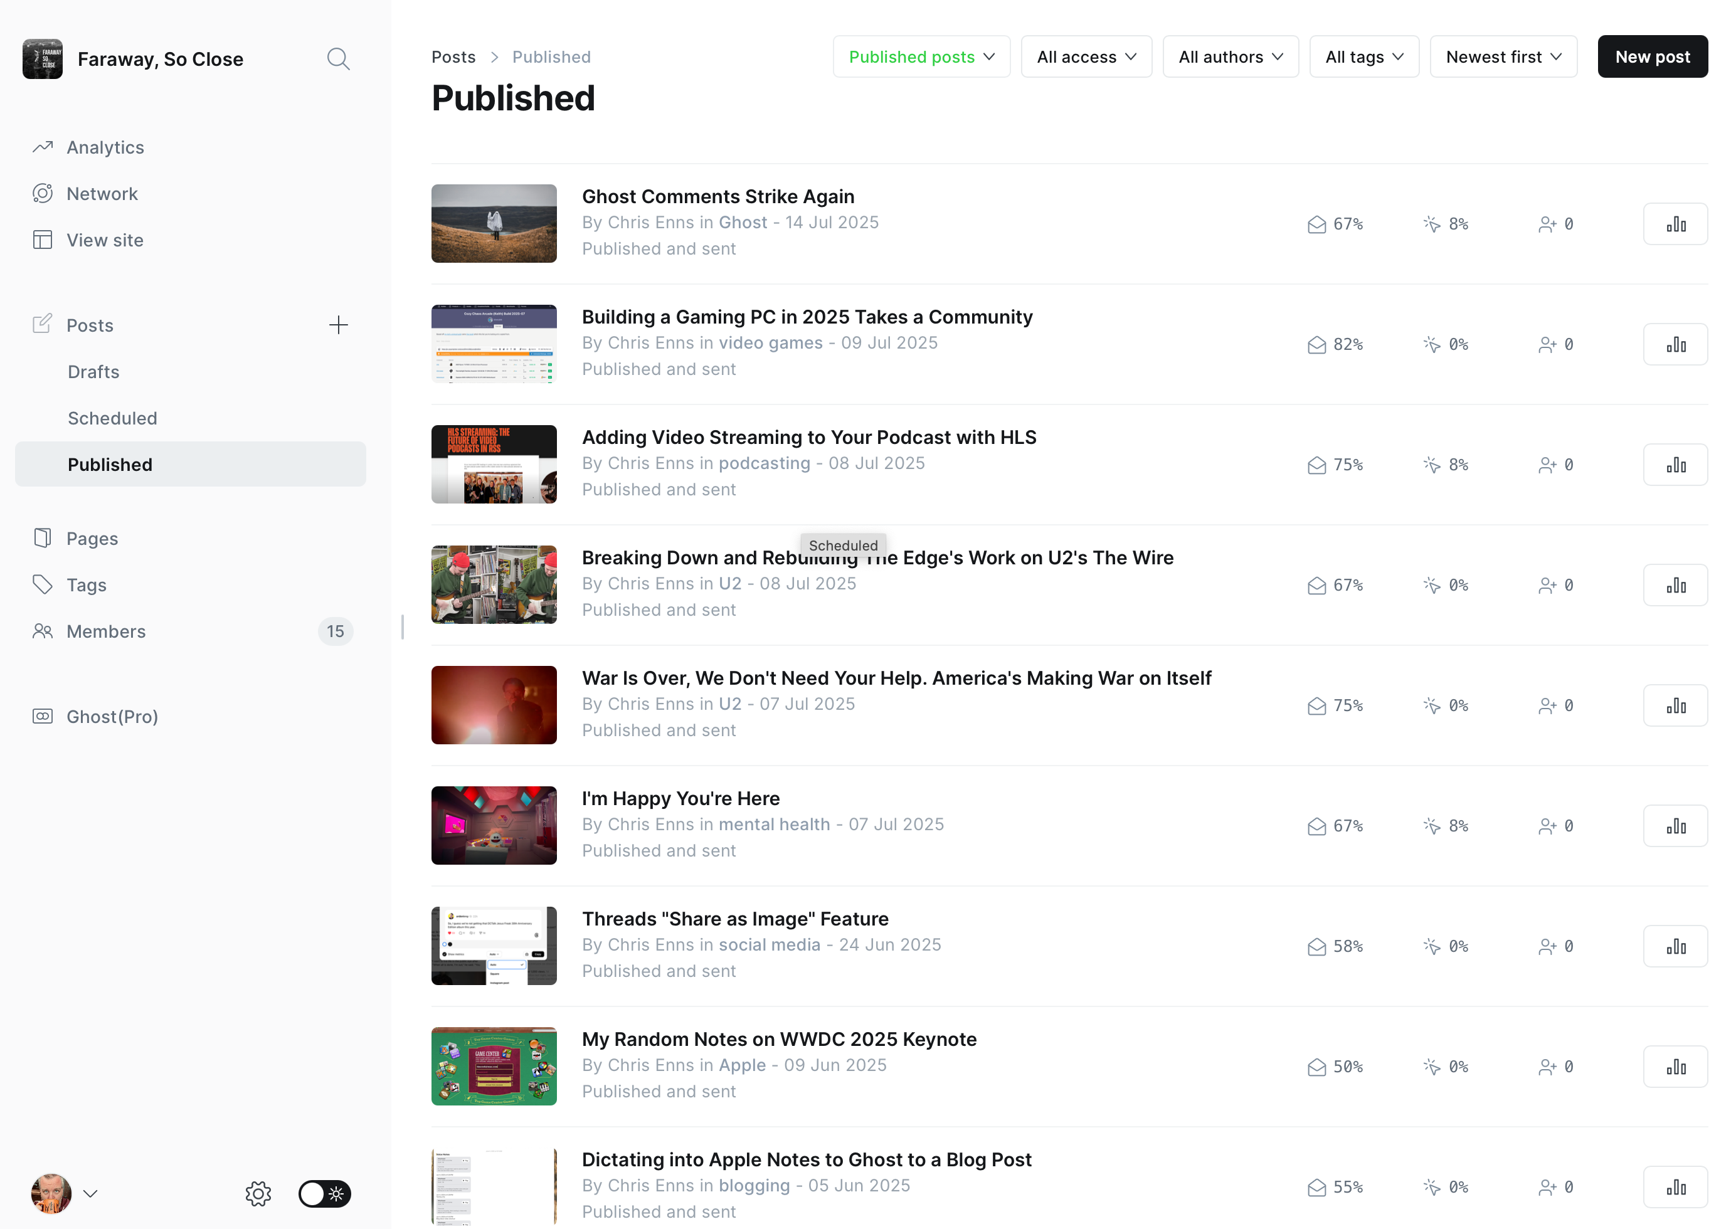Click the search magnifier icon

coord(337,58)
